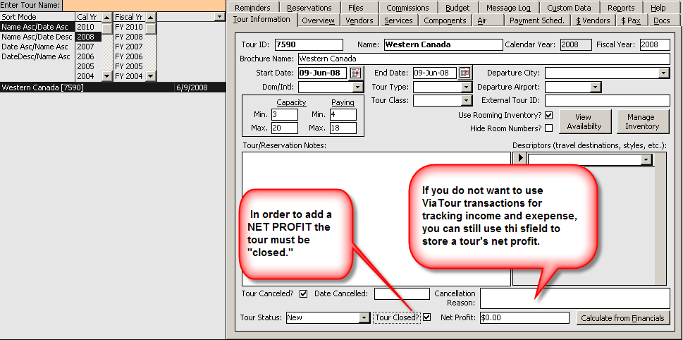
Task: Expand the Departure City dropdown
Action: (664, 73)
